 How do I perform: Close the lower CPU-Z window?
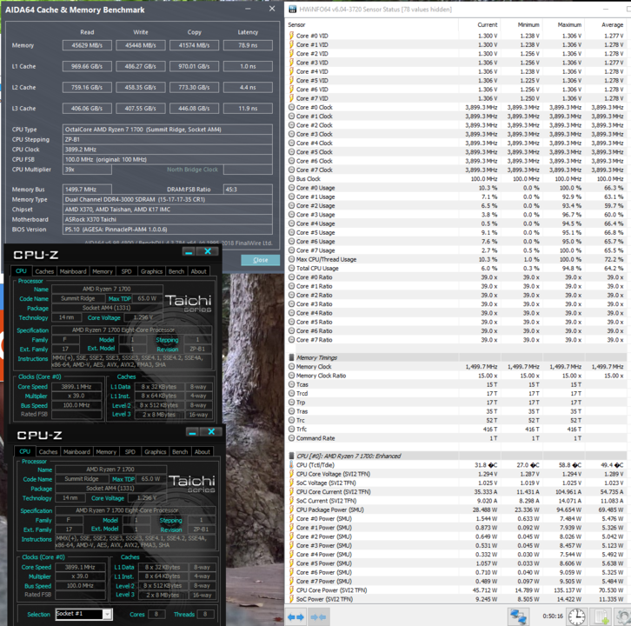[x=211, y=432]
